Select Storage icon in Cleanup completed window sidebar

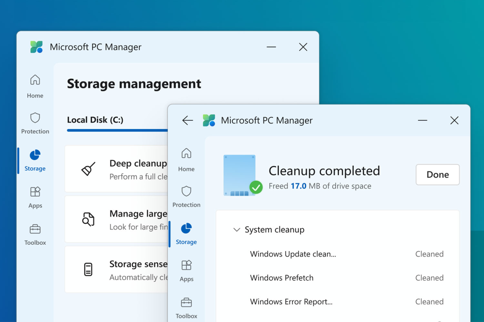coord(186,229)
